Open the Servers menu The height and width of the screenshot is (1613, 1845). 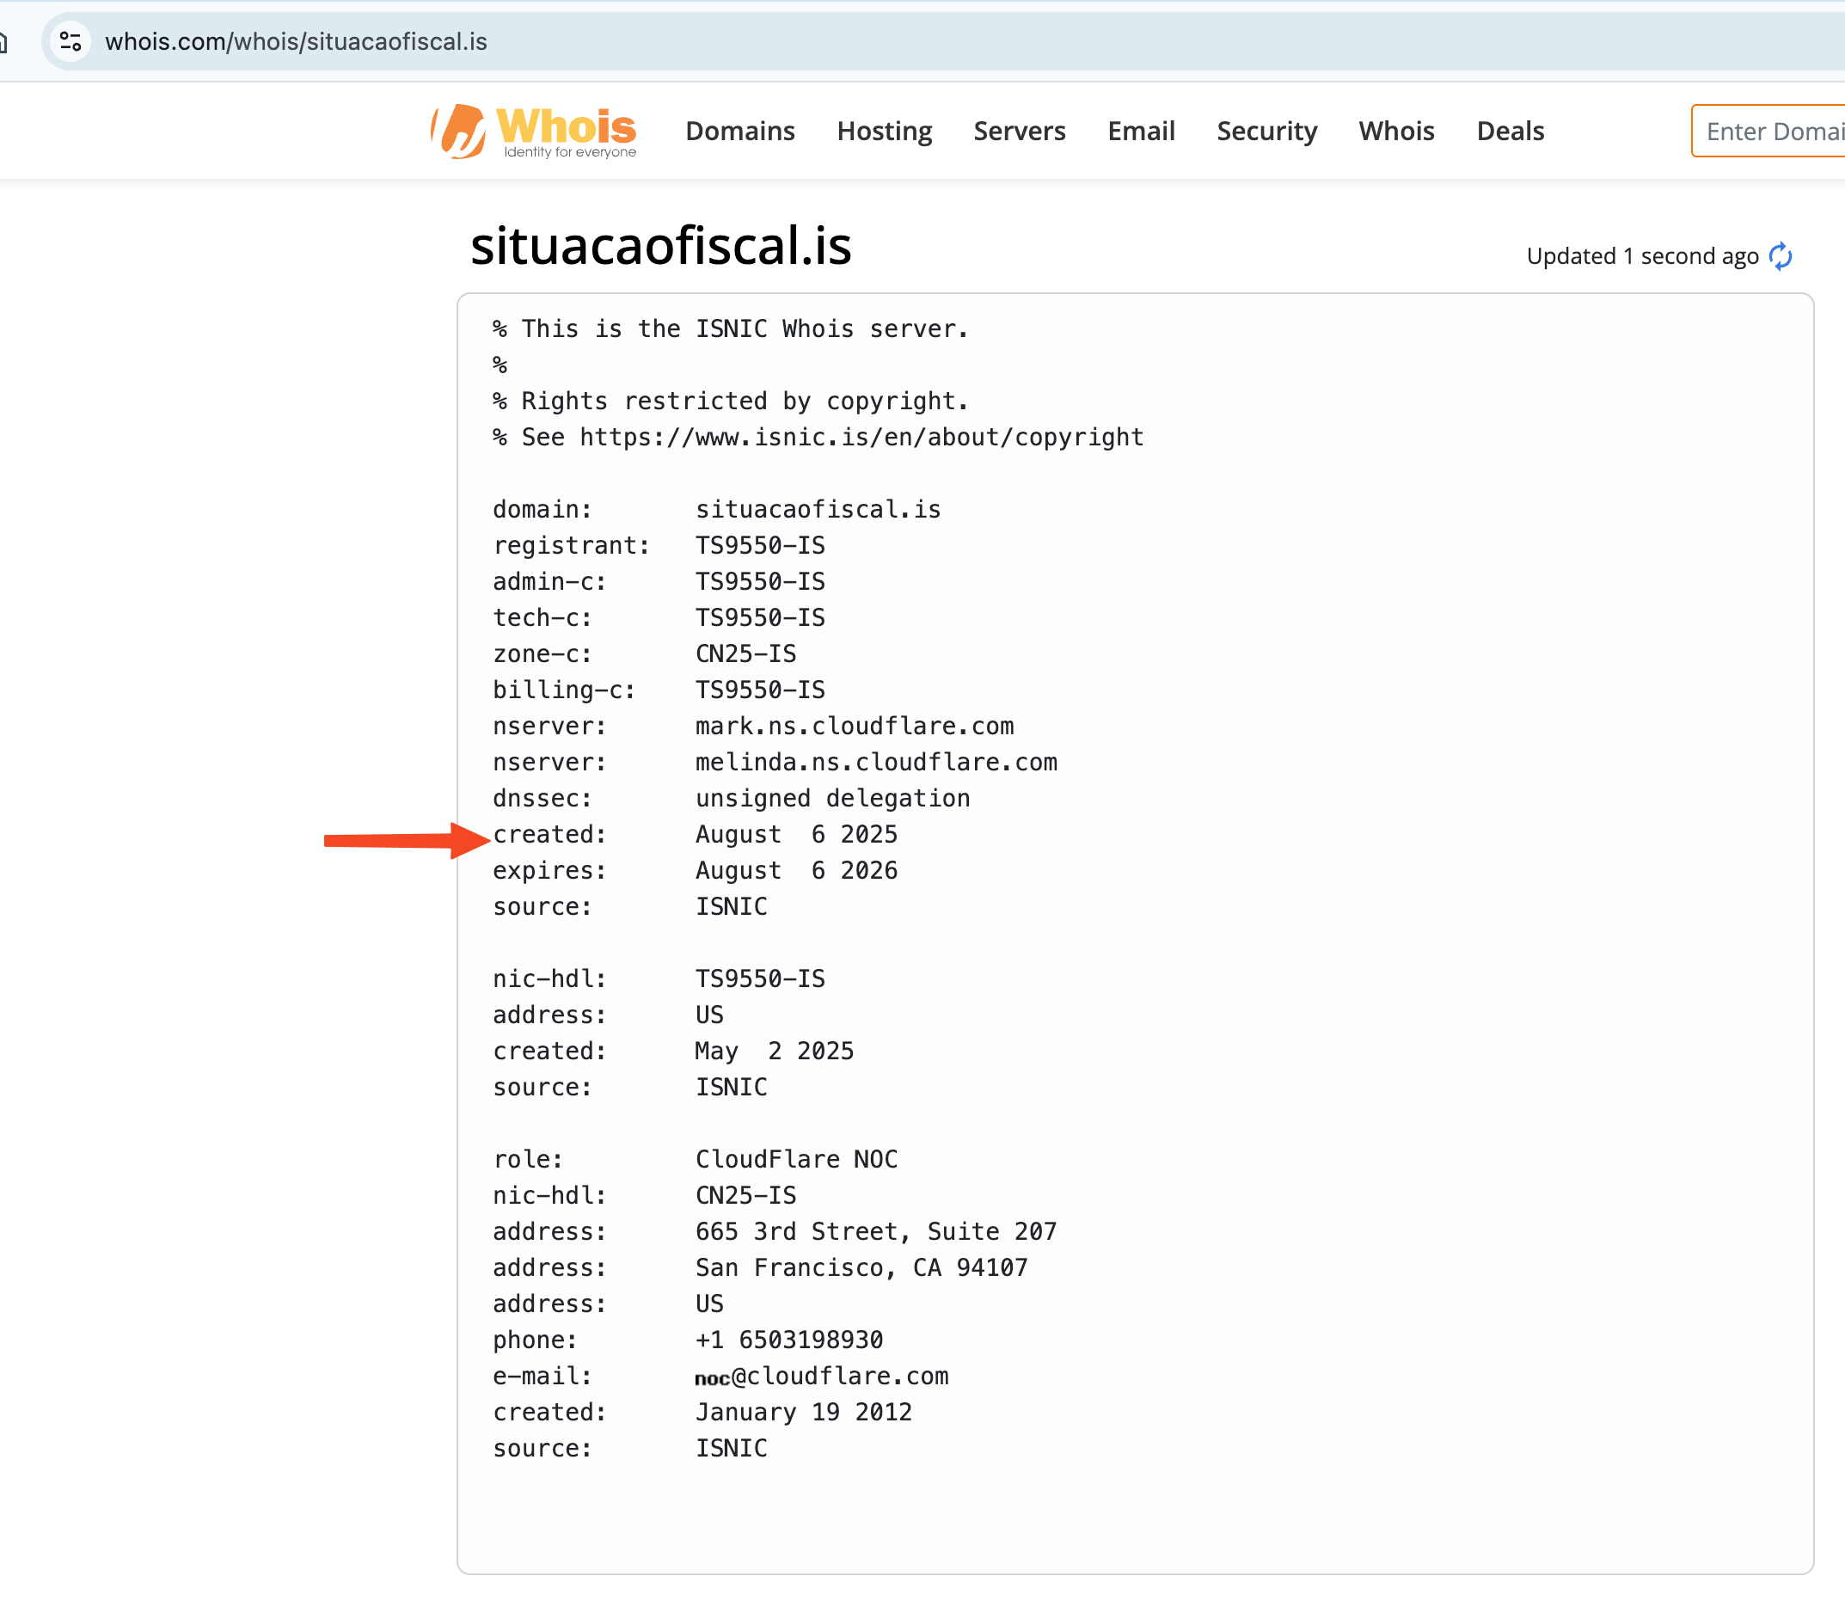(1019, 132)
